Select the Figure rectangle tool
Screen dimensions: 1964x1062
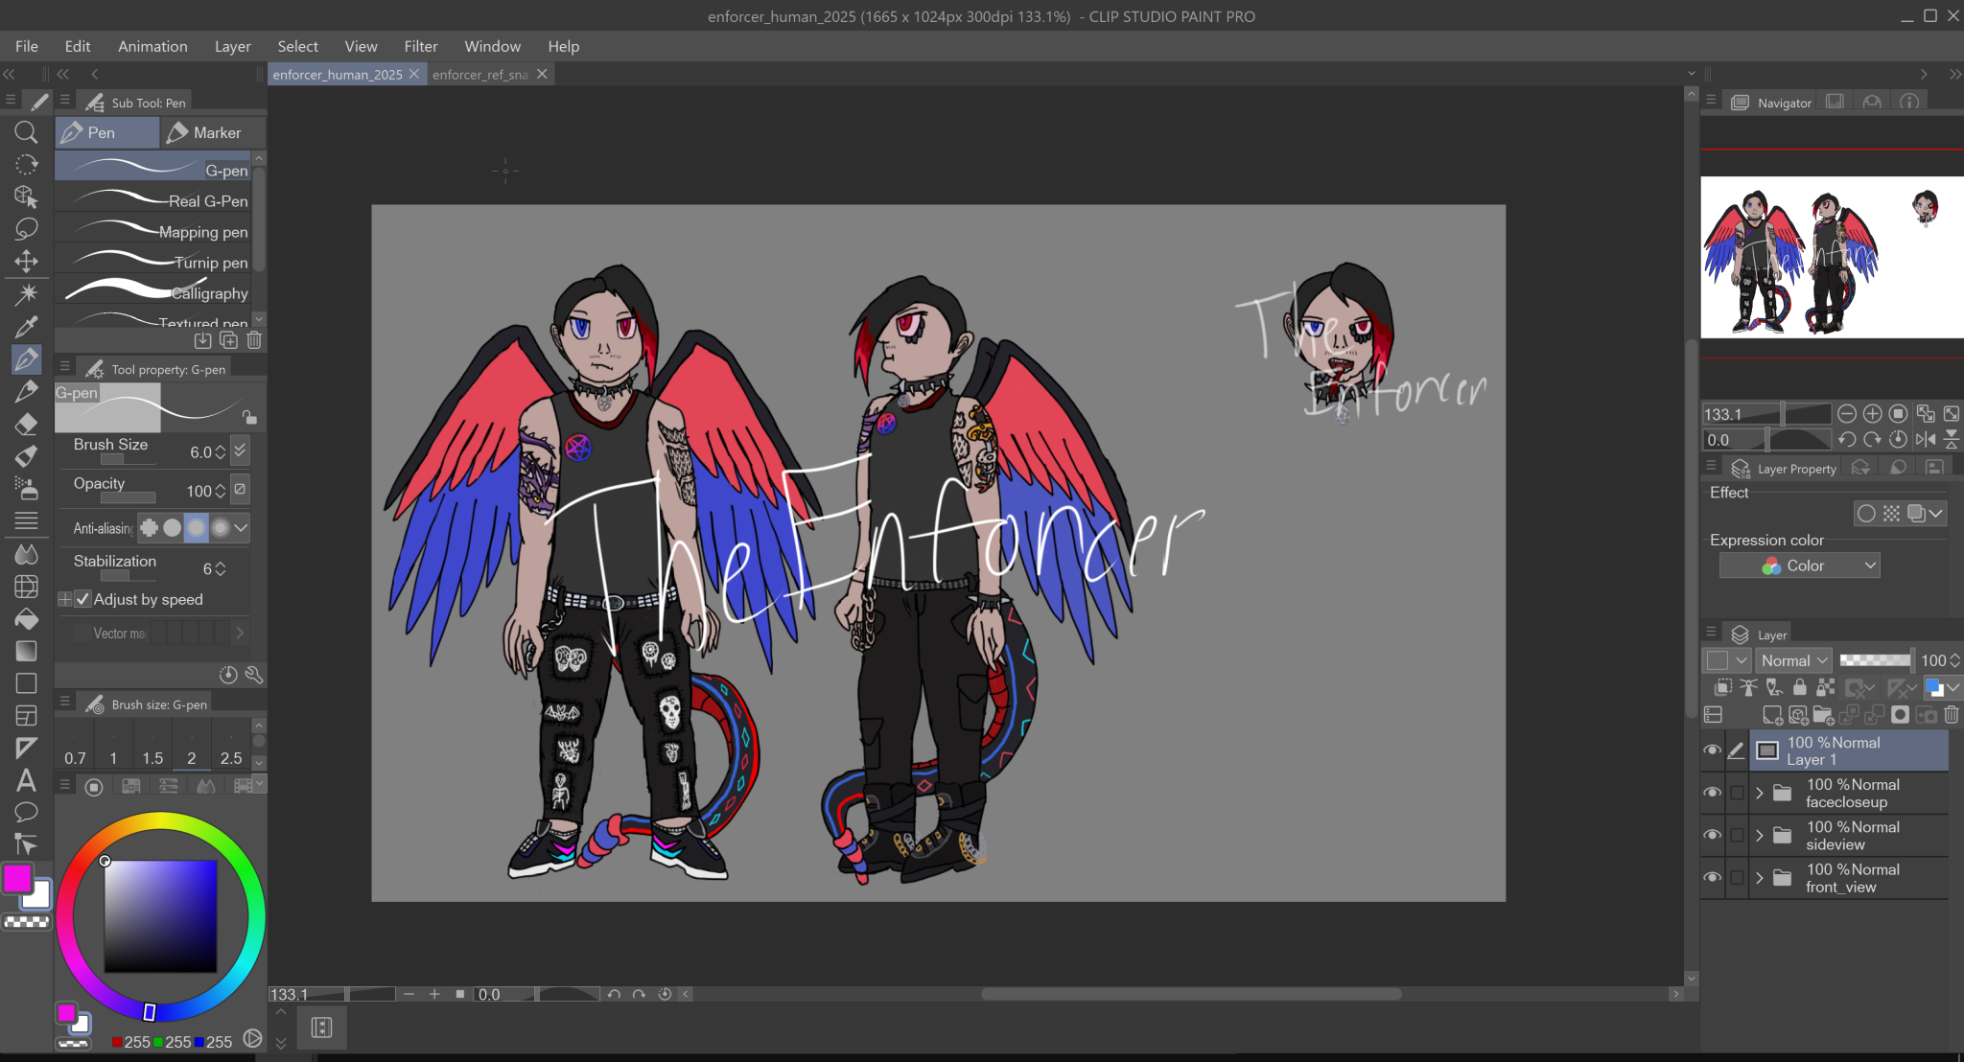(26, 683)
